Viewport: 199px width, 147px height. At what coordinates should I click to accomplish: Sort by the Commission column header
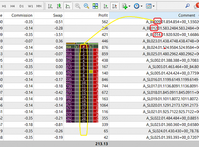(x=22, y=15)
